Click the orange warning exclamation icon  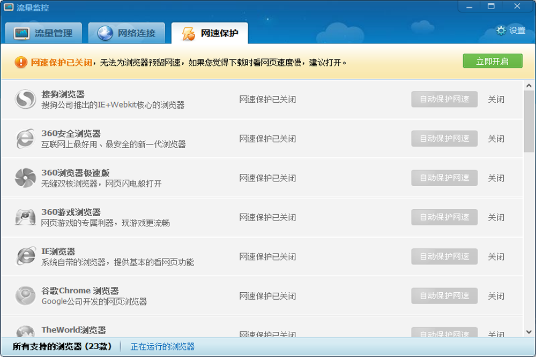[x=21, y=62]
